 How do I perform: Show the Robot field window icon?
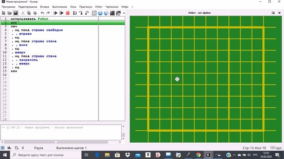[x=112, y=13]
